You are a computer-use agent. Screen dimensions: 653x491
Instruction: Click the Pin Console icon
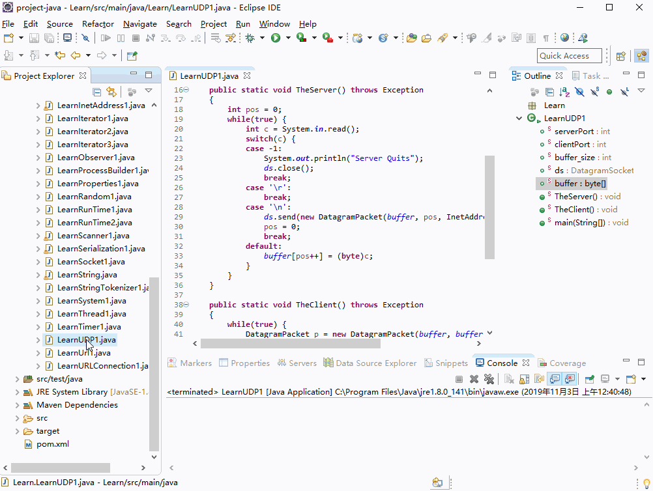pyautogui.click(x=589, y=379)
